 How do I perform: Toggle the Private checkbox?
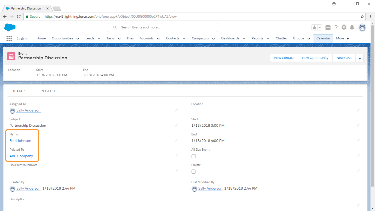click(193, 172)
